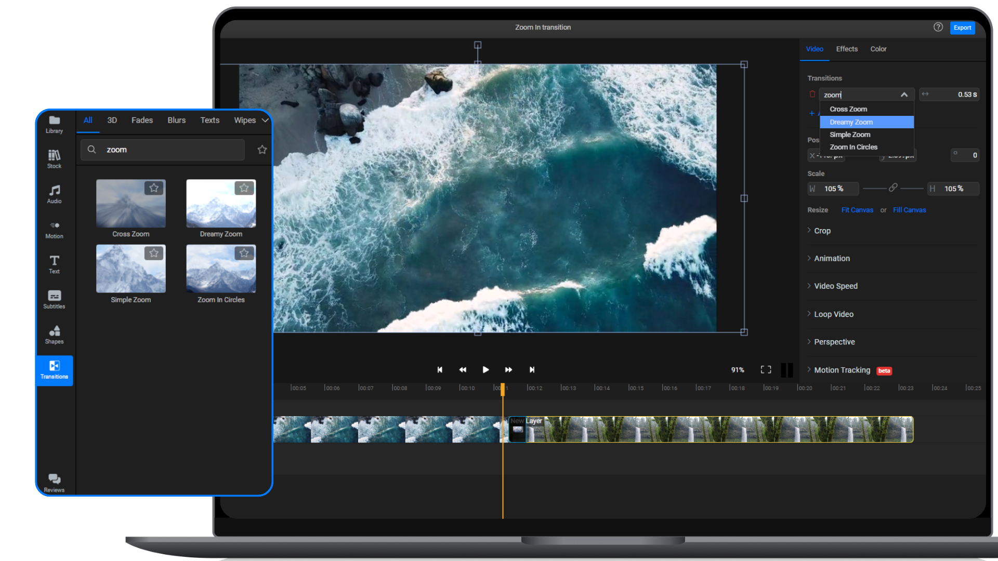Viewport: 998px width, 561px height.
Task: Click the Fill Canvas link
Action: (909, 210)
